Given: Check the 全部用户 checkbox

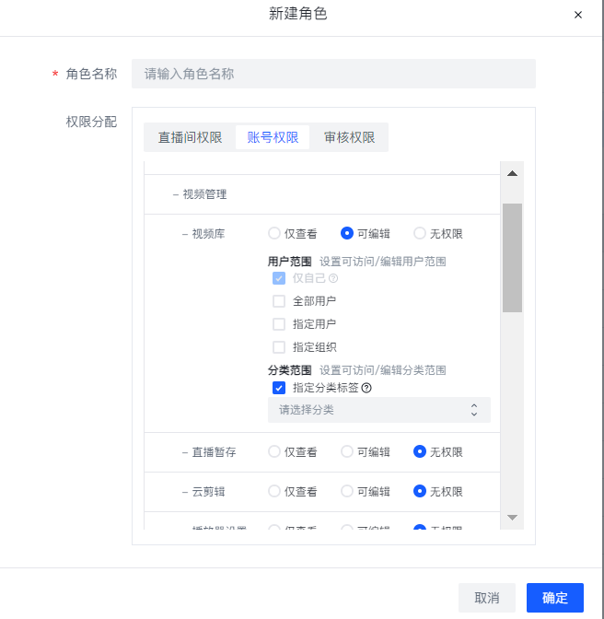Looking at the screenshot, I should 279,301.
